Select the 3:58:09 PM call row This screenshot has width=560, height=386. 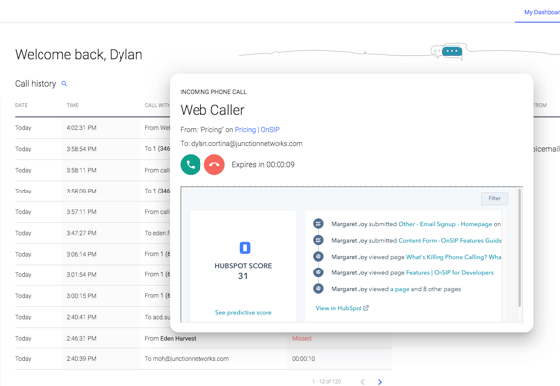[92, 192]
